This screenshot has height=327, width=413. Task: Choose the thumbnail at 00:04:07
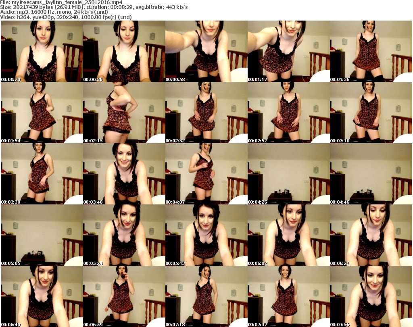click(x=206, y=174)
